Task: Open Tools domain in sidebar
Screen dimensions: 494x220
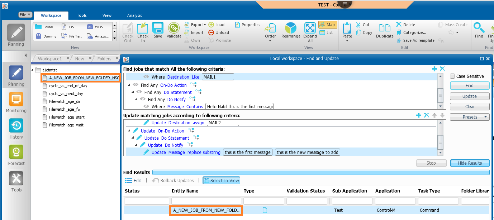Action: [16, 182]
